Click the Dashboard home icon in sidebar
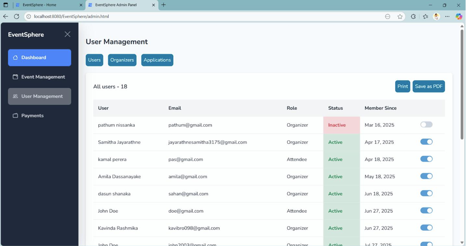This screenshot has height=246, width=466. pyautogui.click(x=15, y=57)
